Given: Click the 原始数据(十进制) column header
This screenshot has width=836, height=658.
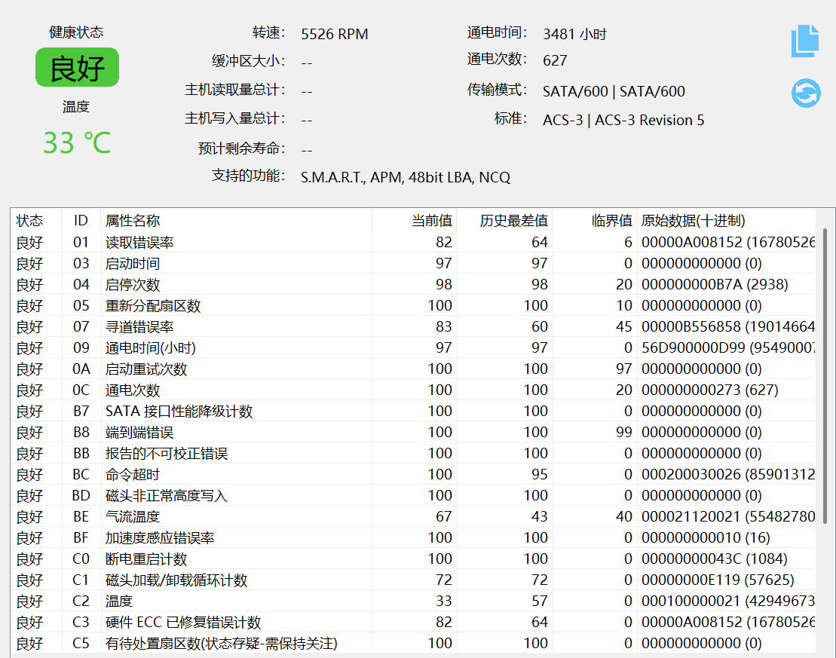Looking at the screenshot, I should tap(693, 221).
